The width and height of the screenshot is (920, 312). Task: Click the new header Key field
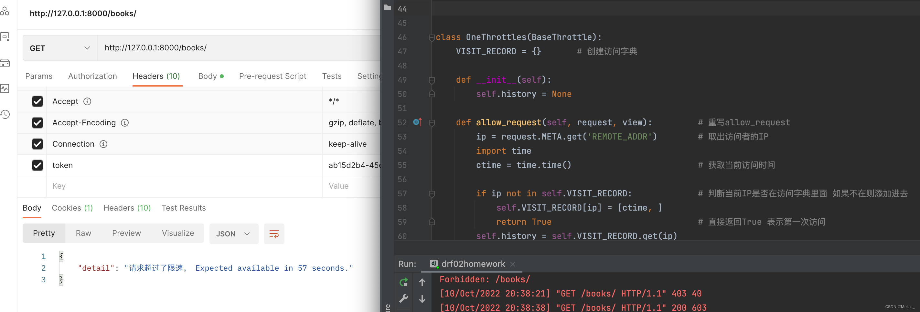(184, 186)
